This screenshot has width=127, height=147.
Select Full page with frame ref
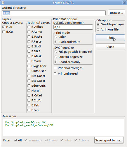(56, 52)
